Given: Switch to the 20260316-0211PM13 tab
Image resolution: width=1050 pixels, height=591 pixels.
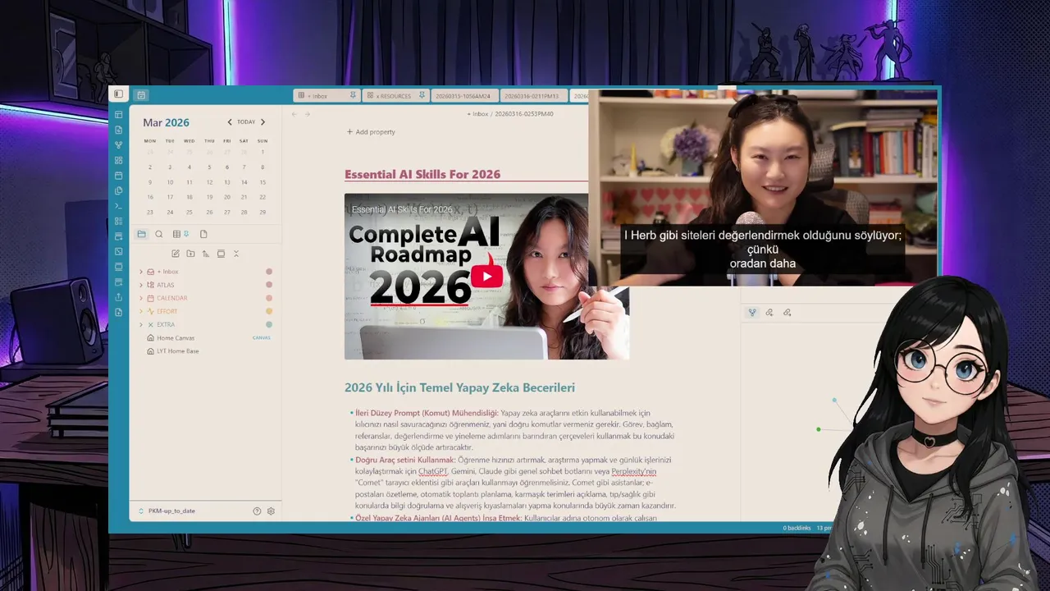Looking at the screenshot, I should [532, 95].
